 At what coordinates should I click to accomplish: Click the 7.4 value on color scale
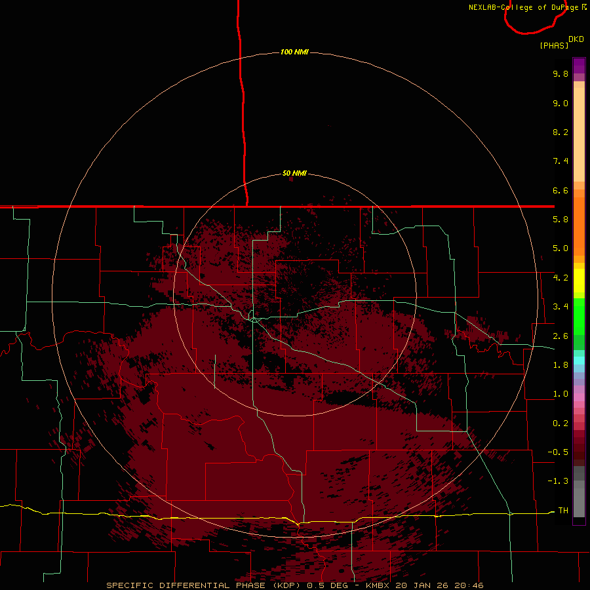[x=560, y=161]
